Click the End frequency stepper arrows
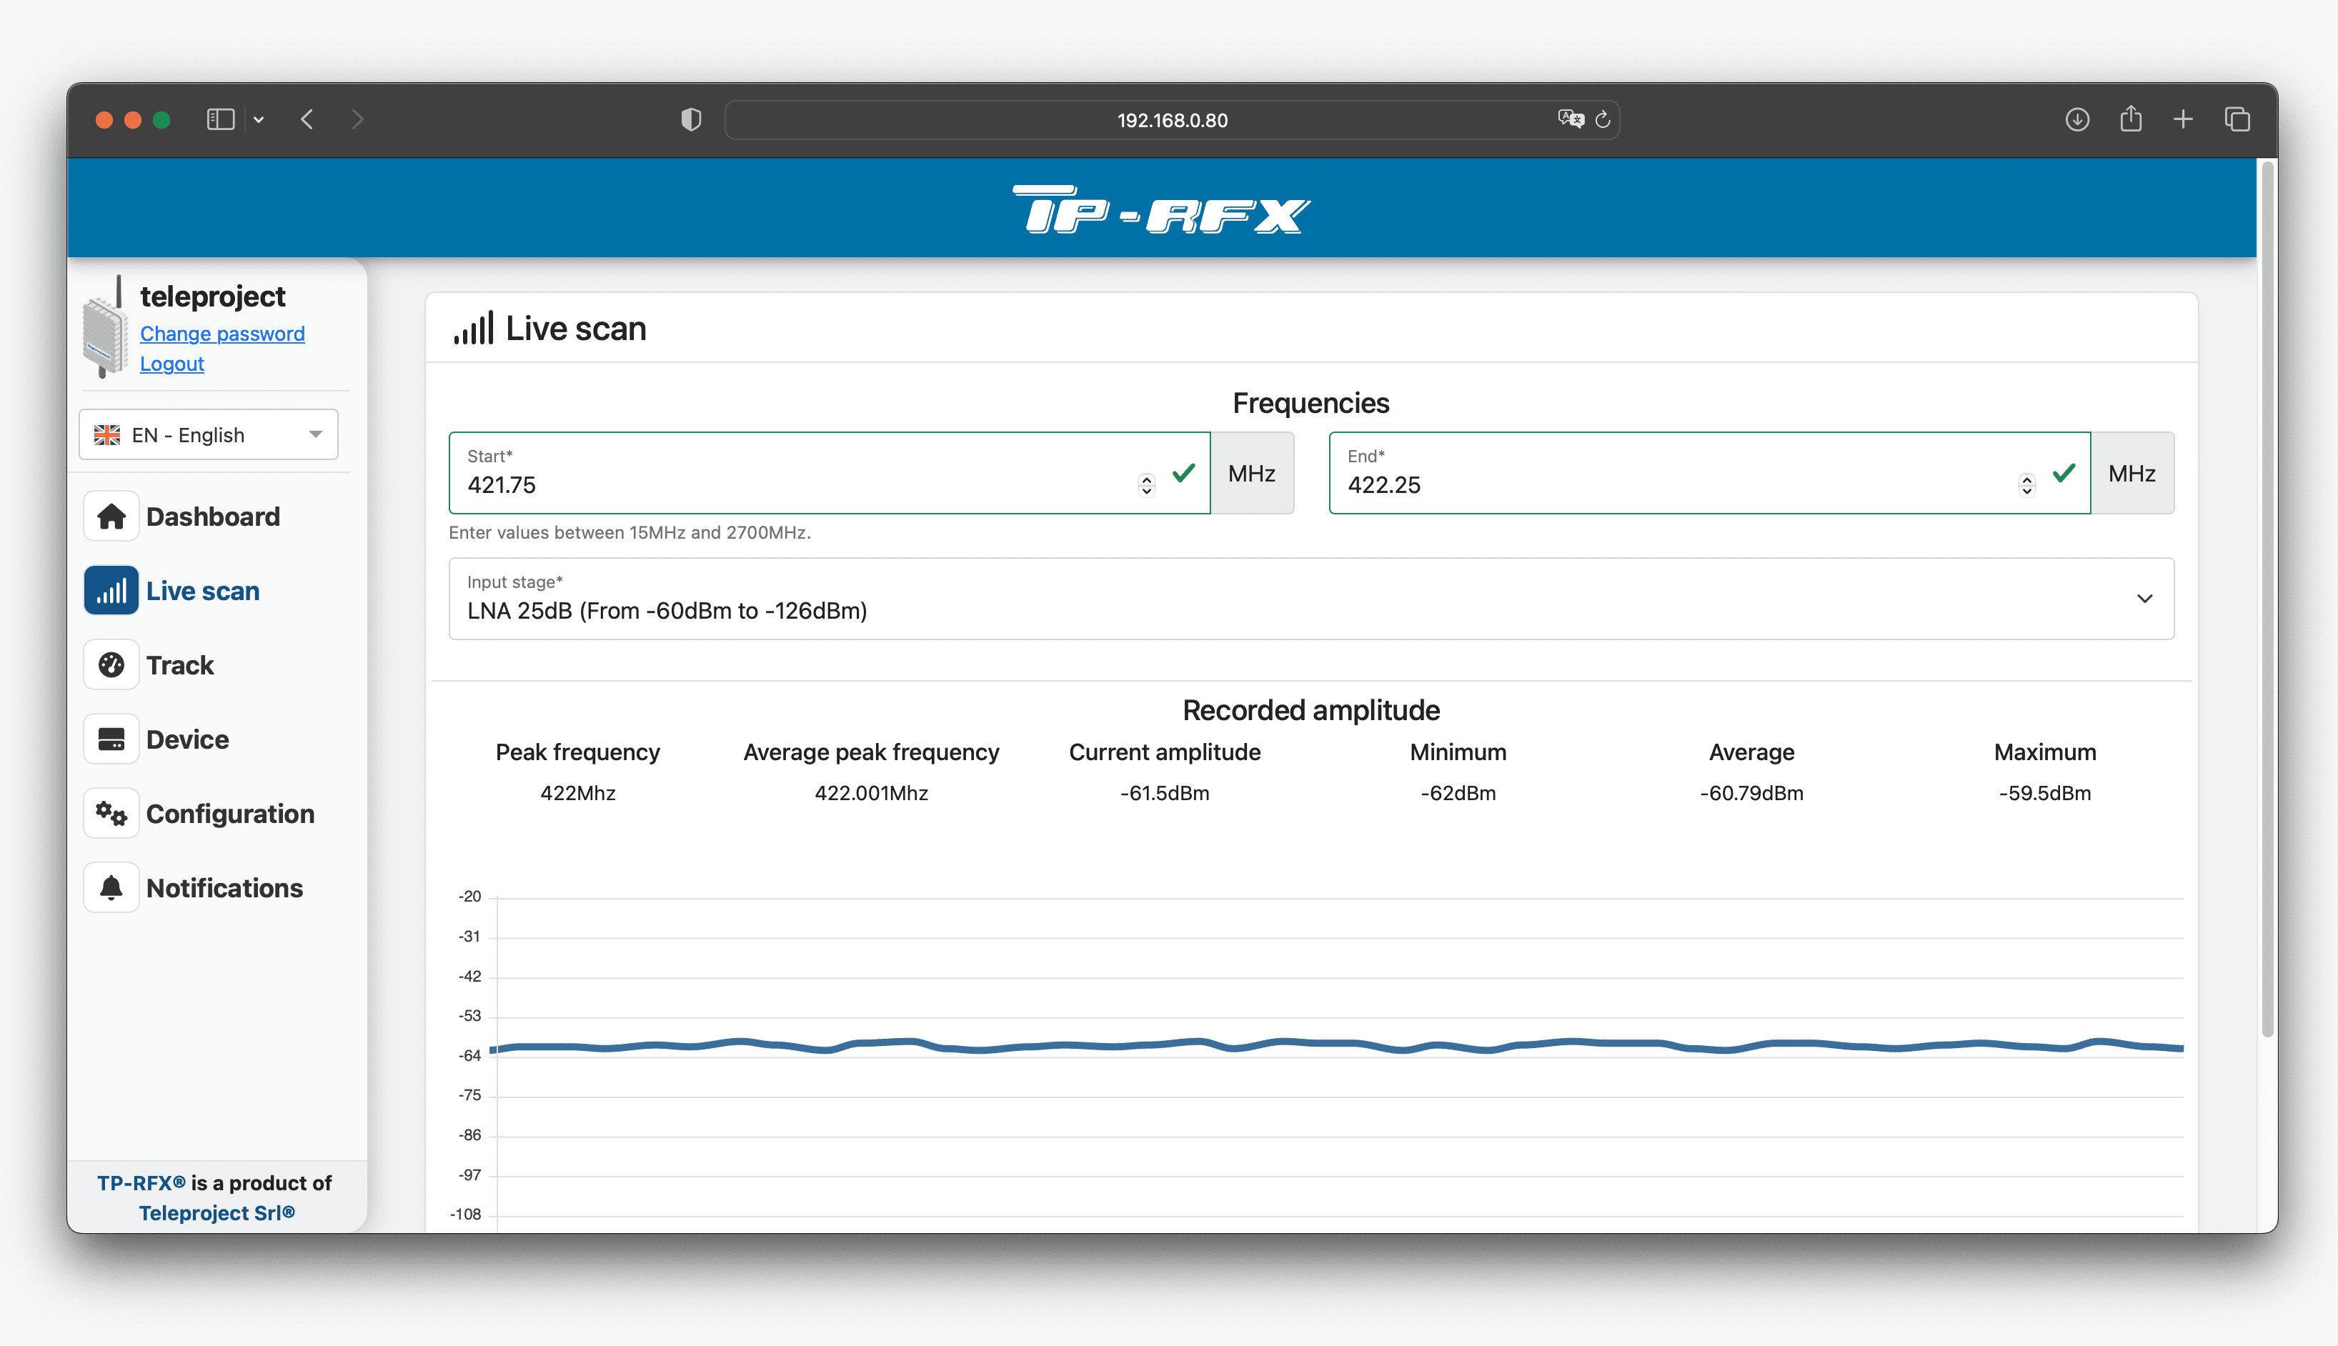Viewport: 2338px width, 1346px height. pyautogui.click(x=2026, y=484)
